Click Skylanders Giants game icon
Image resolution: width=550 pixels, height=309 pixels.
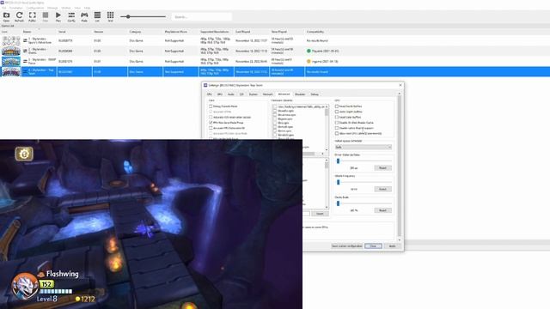(x=11, y=51)
